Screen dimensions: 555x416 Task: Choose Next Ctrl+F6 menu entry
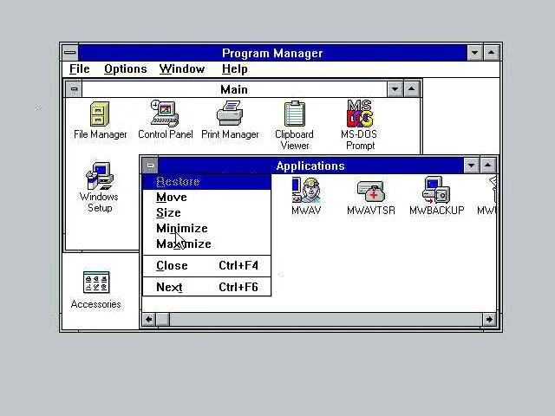pos(206,287)
